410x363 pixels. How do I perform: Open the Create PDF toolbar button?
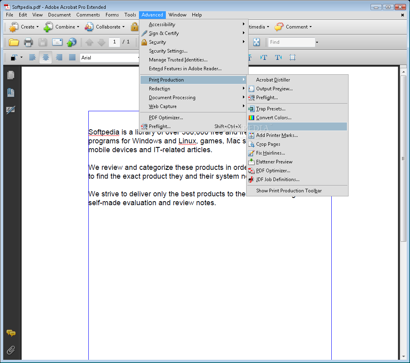coord(24,27)
